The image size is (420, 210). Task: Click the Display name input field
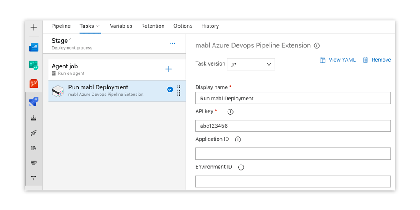click(x=293, y=98)
